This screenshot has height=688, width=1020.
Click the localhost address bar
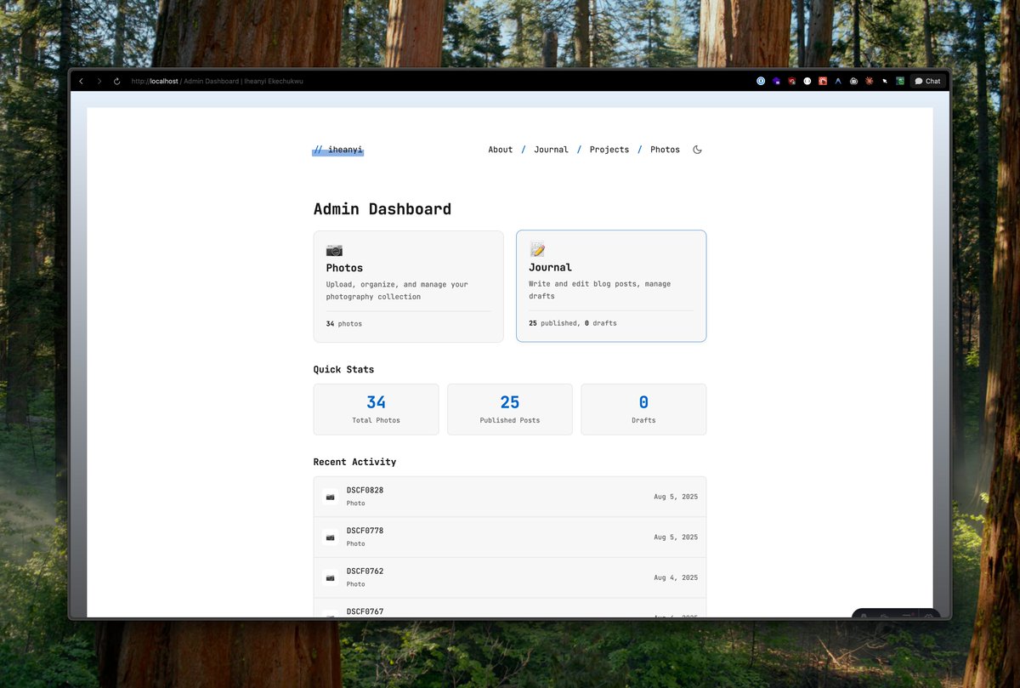217,82
